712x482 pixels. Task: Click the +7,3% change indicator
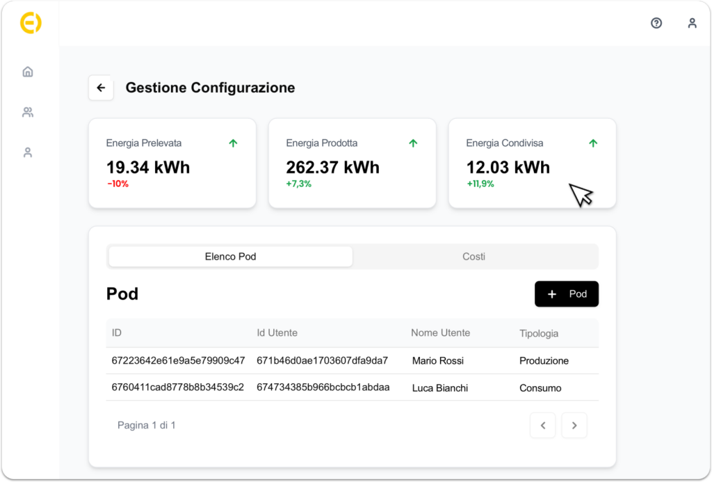299,184
